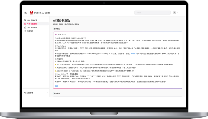Click the sparkle icon beside 2026-02-05

coord(56,35)
